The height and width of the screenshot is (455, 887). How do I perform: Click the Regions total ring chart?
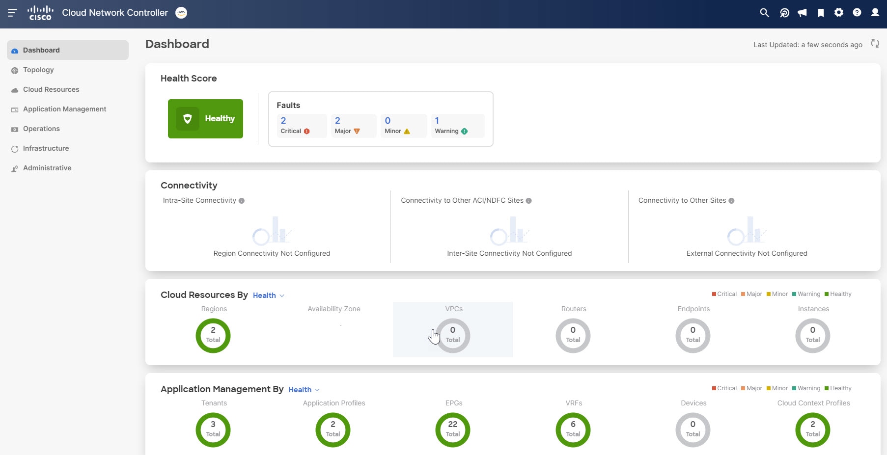(x=213, y=335)
